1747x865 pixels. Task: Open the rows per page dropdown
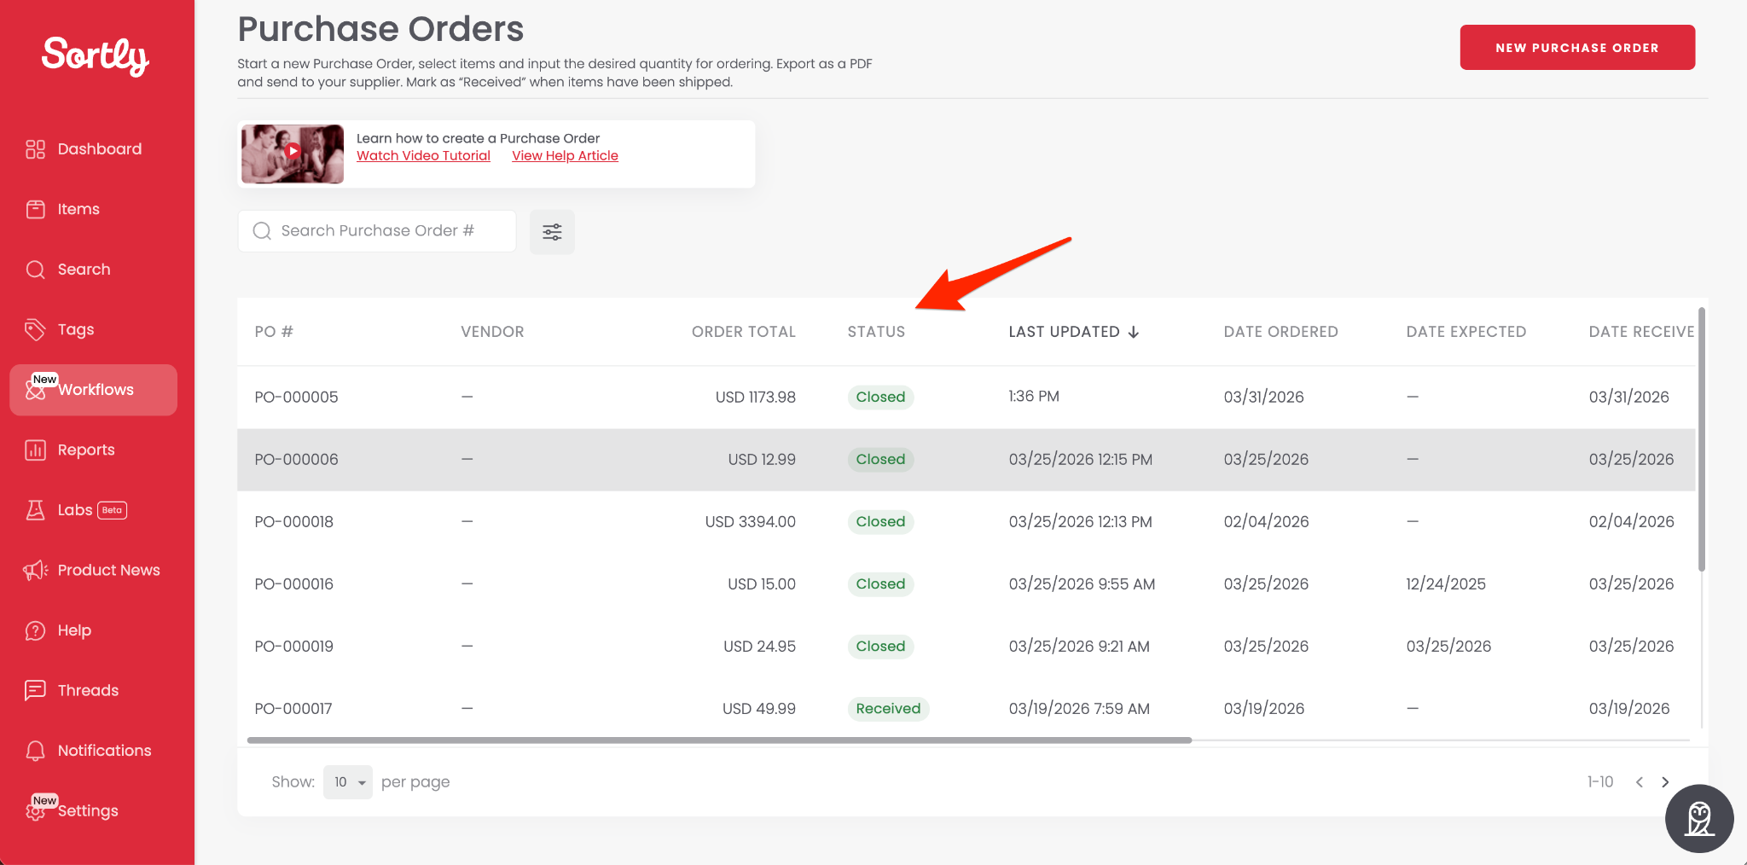(348, 782)
